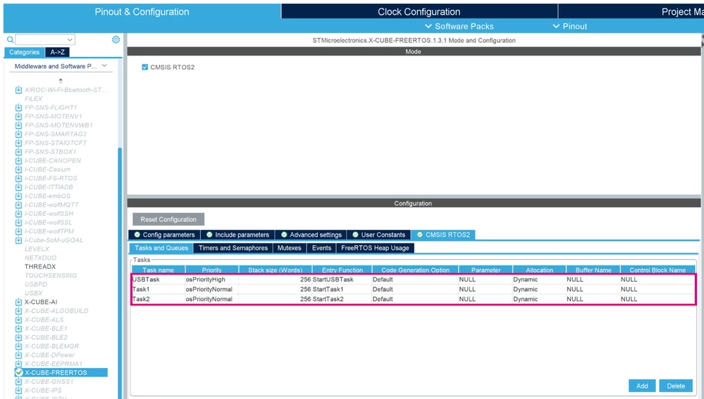This screenshot has height=399, width=704.
Task: Click the settings gear icon near search
Action: point(116,39)
